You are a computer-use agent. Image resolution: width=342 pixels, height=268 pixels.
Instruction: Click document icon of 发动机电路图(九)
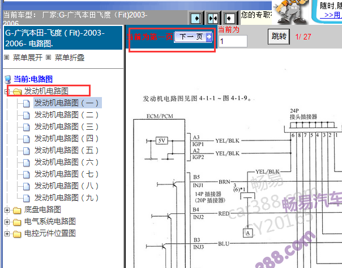pyautogui.click(x=27, y=198)
